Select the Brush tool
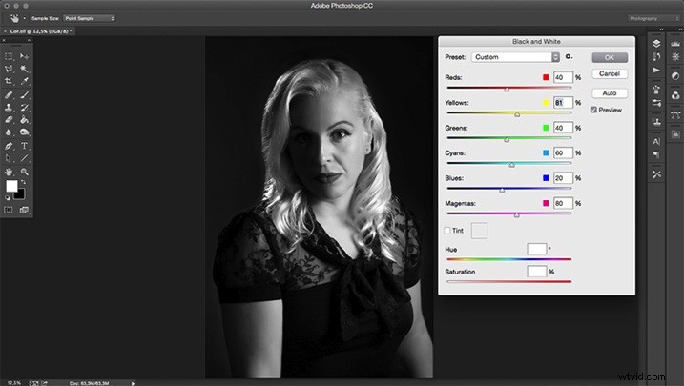 [25, 94]
